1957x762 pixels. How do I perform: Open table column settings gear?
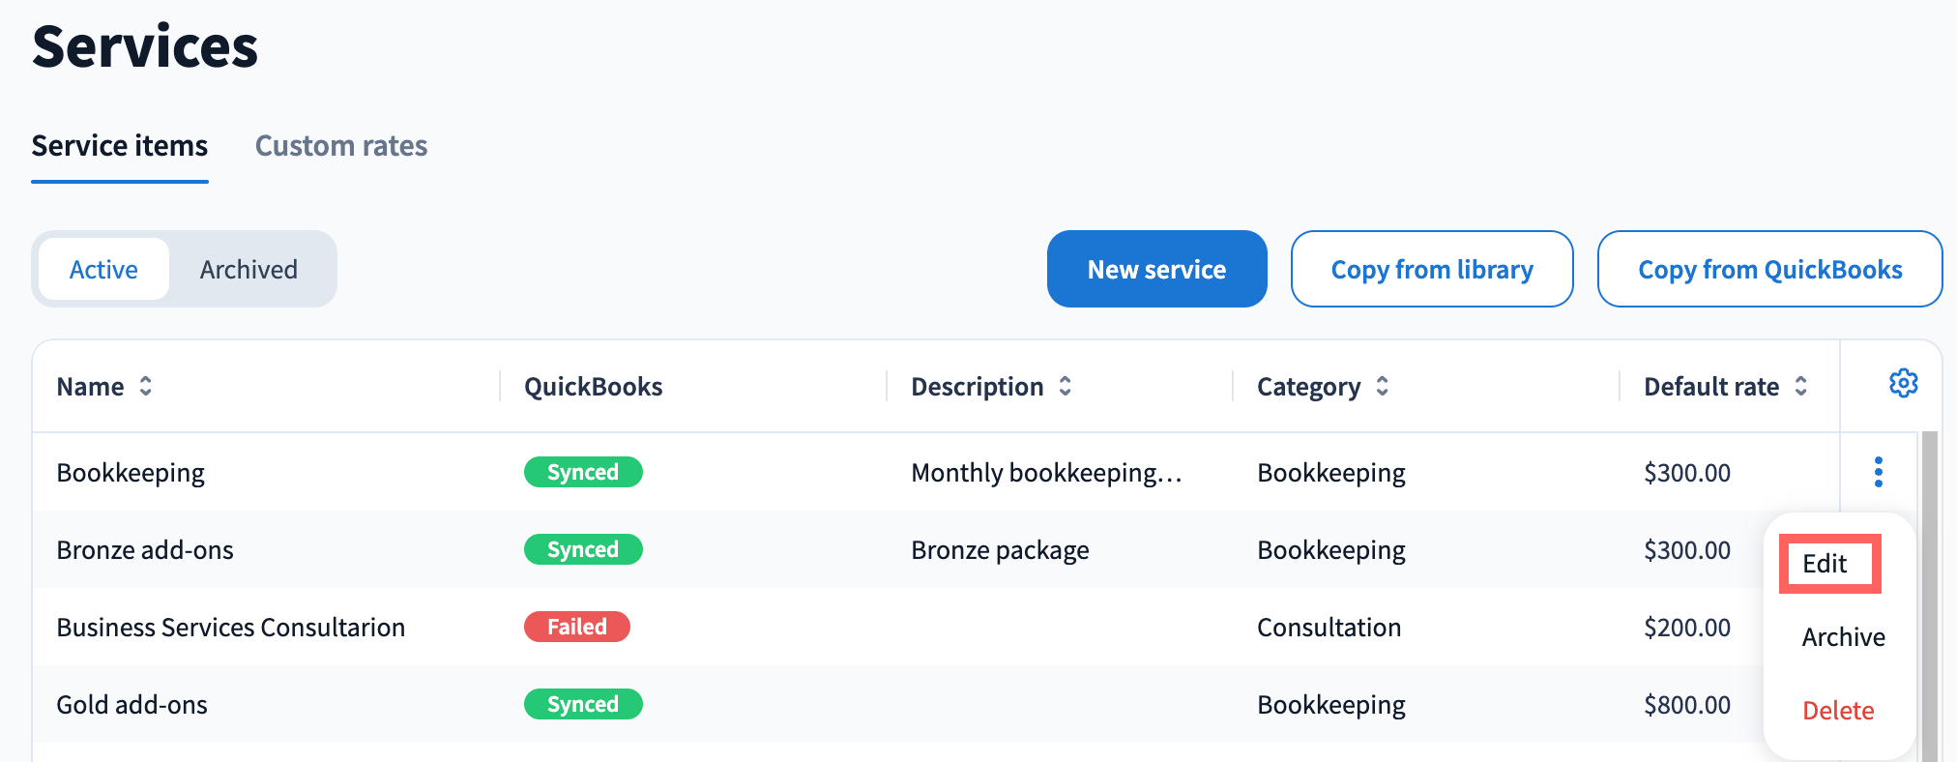[x=1903, y=384]
